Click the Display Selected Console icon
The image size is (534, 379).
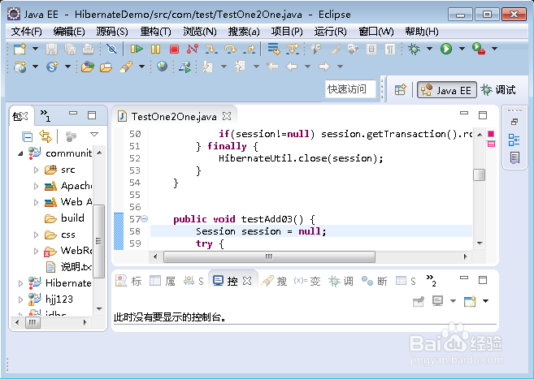click(437, 301)
